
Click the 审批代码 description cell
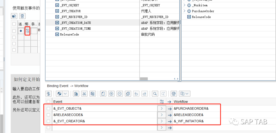148,34
